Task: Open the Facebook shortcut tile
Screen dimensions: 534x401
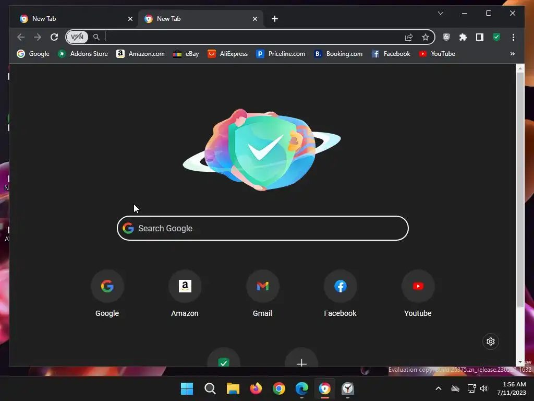Action: click(340, 294)
